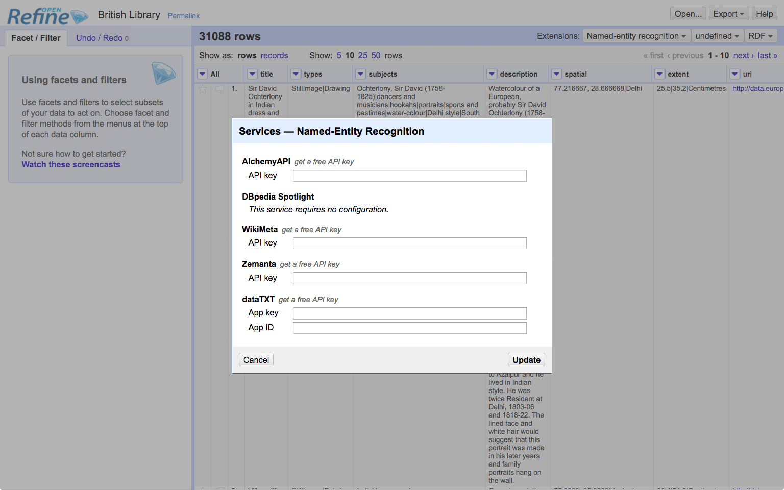Expand the RDF extension dropdown

pyautogui.click(x=761, y=36)
